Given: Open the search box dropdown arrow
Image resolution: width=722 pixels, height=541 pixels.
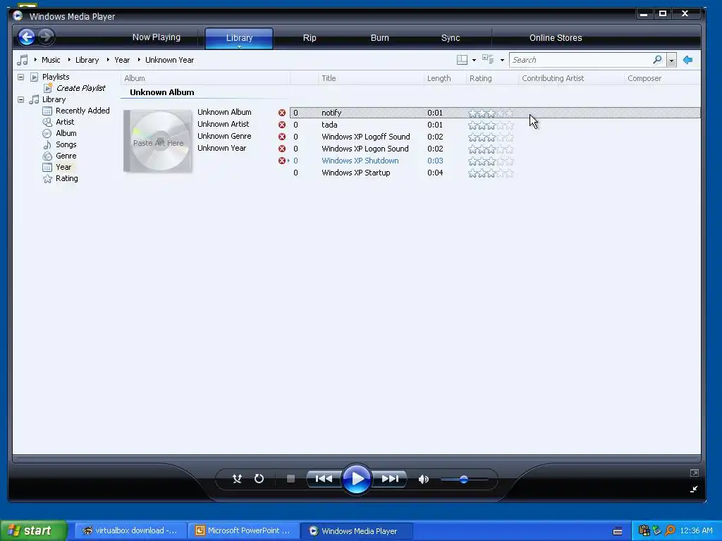Looking at the screenshot, I should point(671,61).
